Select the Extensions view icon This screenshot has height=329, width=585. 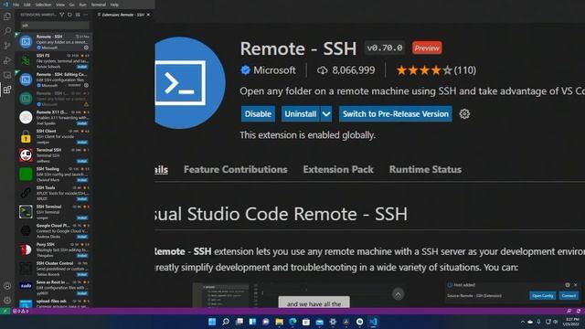coord(7,90)
